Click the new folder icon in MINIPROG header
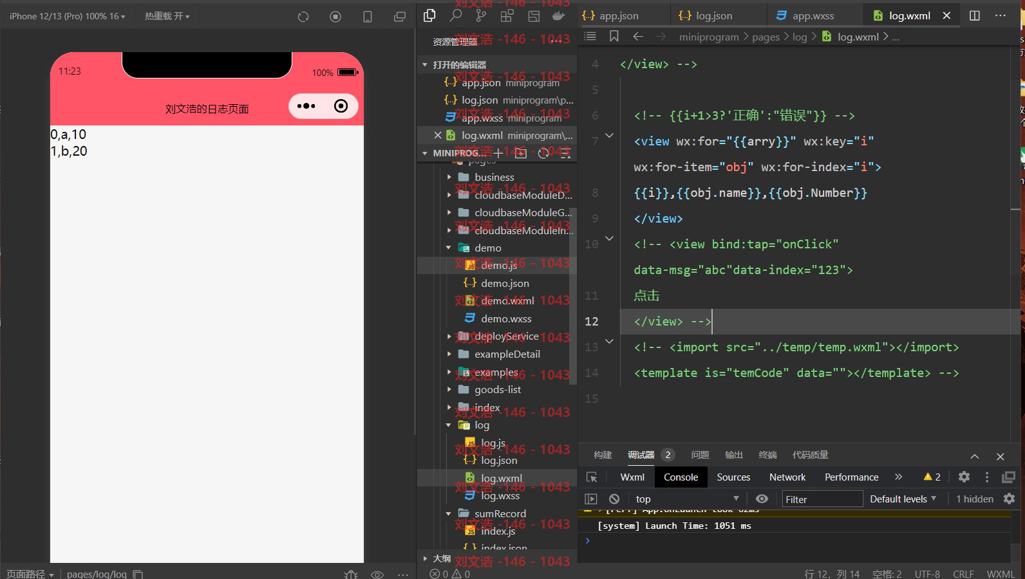1025x579 pixels. [x=521, y=153]
